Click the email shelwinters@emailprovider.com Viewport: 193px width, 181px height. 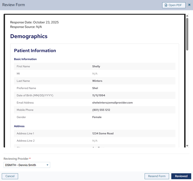(x=112, y=103)
